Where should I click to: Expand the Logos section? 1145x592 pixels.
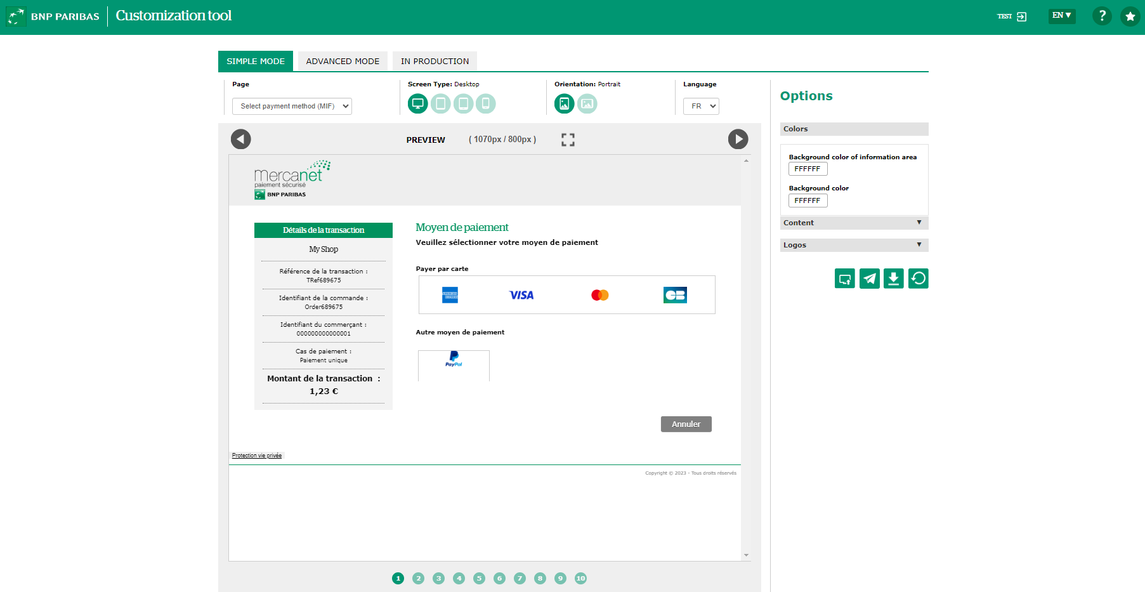click(854, 245)
